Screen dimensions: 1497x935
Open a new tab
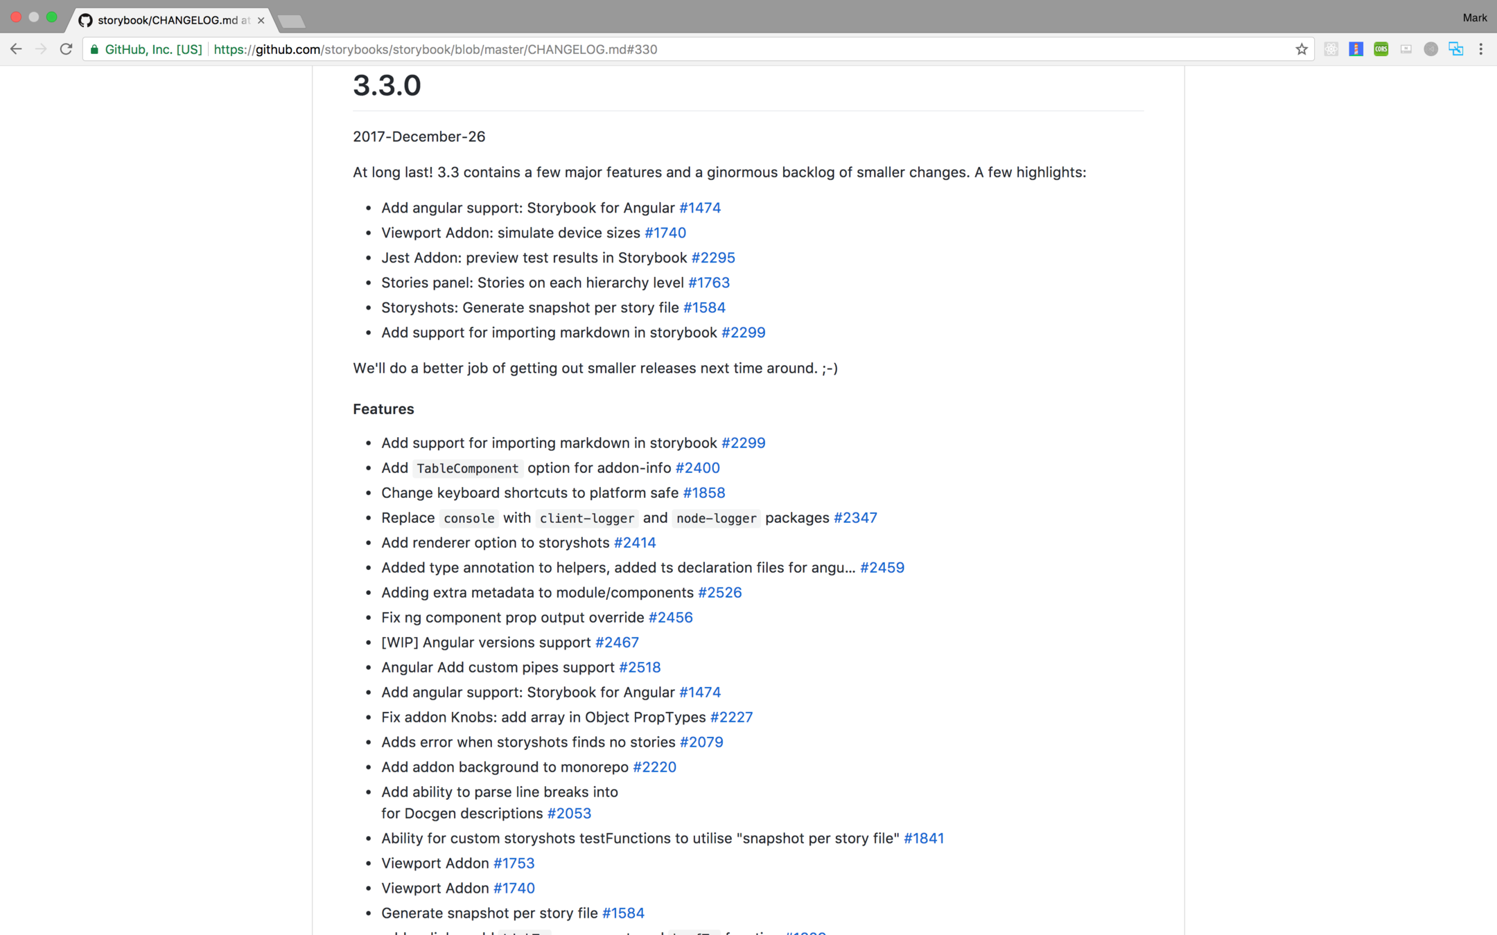[291, 21]
